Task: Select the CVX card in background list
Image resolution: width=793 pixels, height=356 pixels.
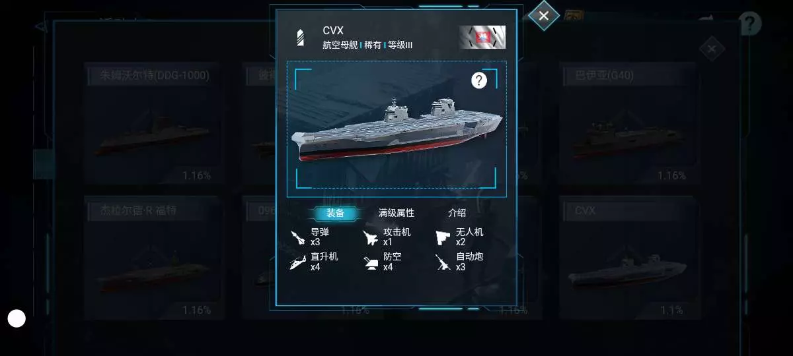Action: [x=628, y=258]
